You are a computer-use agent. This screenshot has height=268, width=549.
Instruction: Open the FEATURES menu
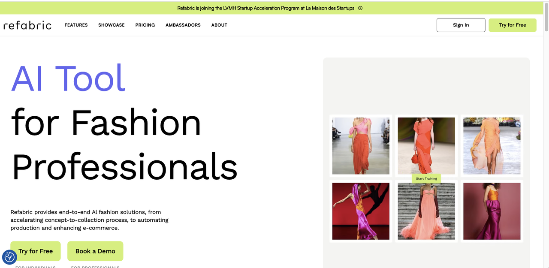76,25
